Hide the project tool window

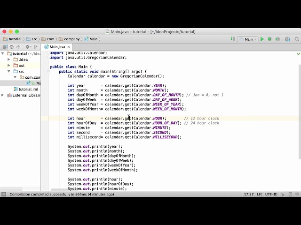(36, 47)
